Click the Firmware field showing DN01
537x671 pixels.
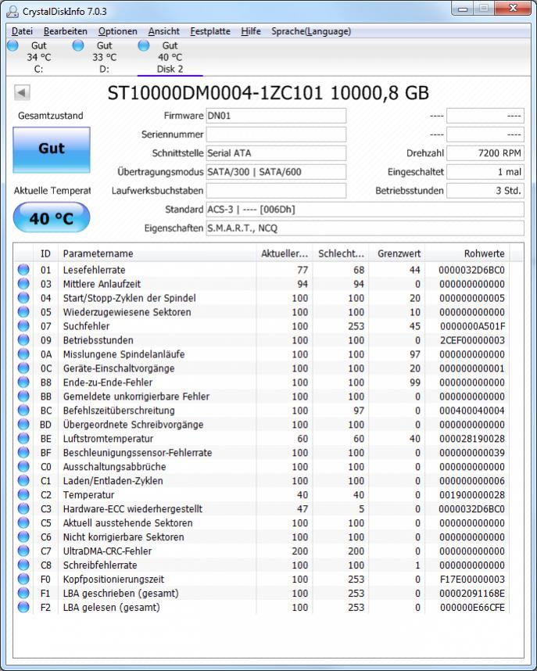[276, 116]
